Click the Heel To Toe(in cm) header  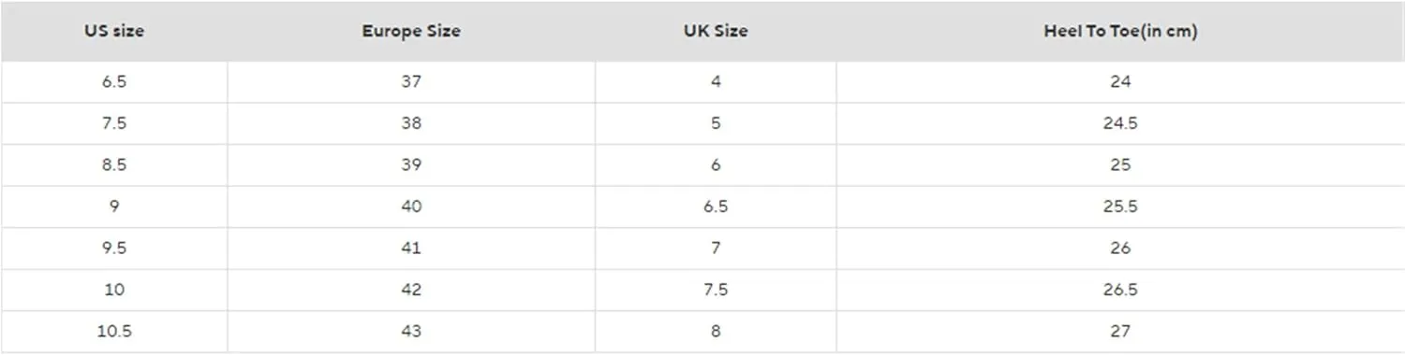pyautogui.click(x=1120, y=31)
